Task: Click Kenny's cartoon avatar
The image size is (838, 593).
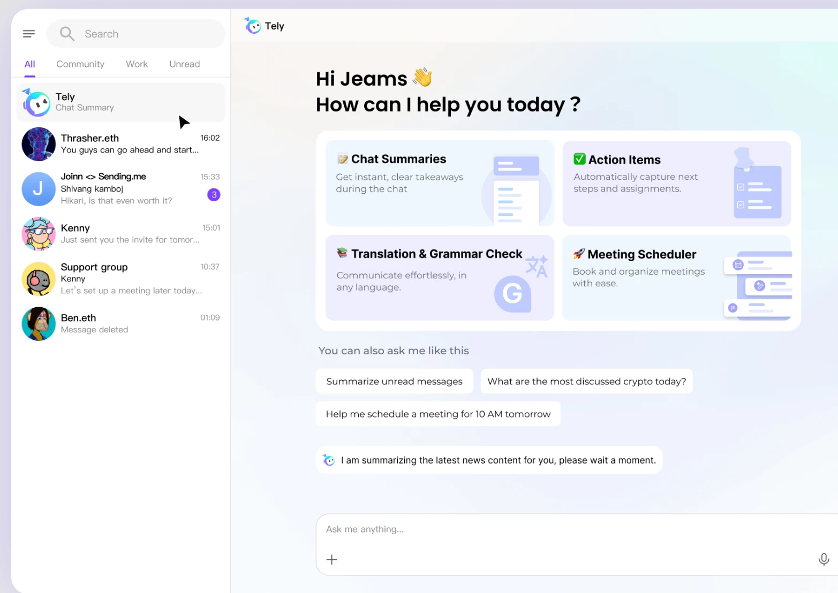Action: point(39,234)
